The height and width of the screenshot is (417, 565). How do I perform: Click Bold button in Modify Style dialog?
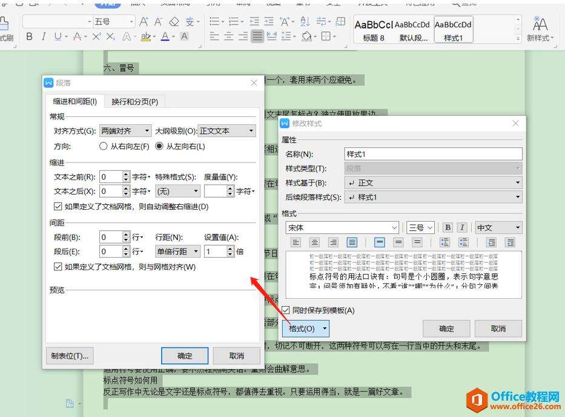pos(448,228)
